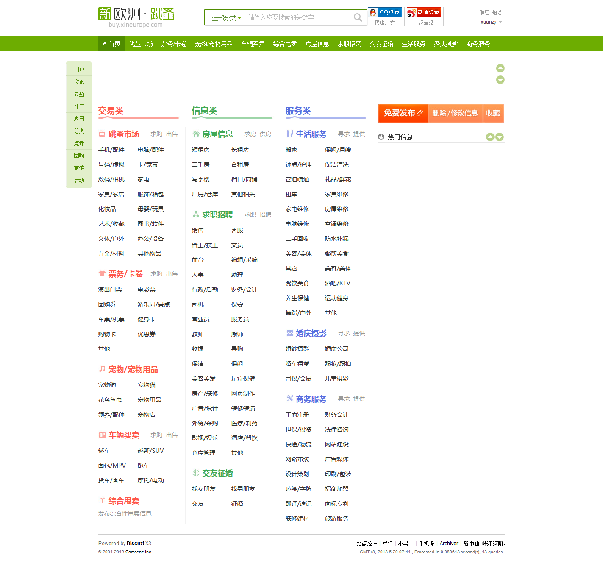The height and width of the screenshot is (577, 603).
Task: Click the green down arrow beside 热门信息
Action: [500, 137]
